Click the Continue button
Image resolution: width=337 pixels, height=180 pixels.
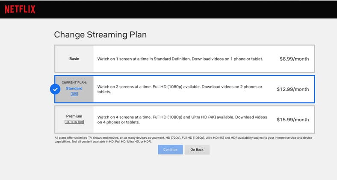(170, 150)
